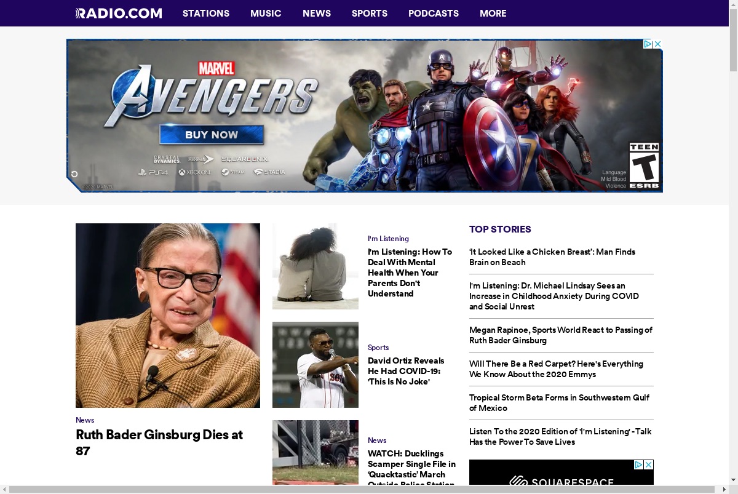The width and height of the screenshot is (738, 494).
Task: Click Square Enix logo in ad
Action: [x=245, y=159]
